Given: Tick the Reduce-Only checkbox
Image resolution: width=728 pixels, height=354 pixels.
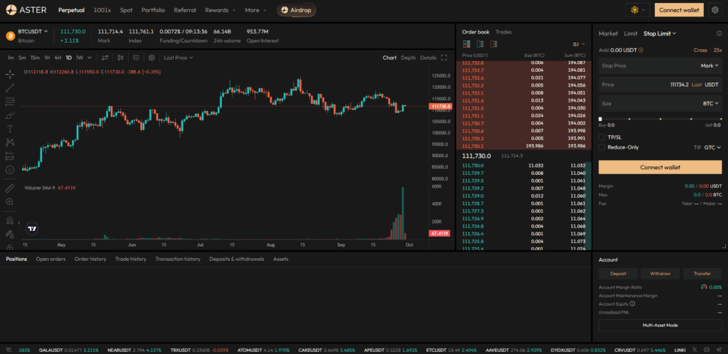Looking at the screenshot, I should pyautogui.click(x=602, y=147).
